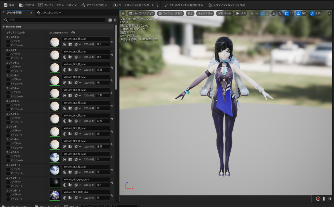Reset Element 12 to default value
This screenshot has width=334, height=207.
[112, 196]
